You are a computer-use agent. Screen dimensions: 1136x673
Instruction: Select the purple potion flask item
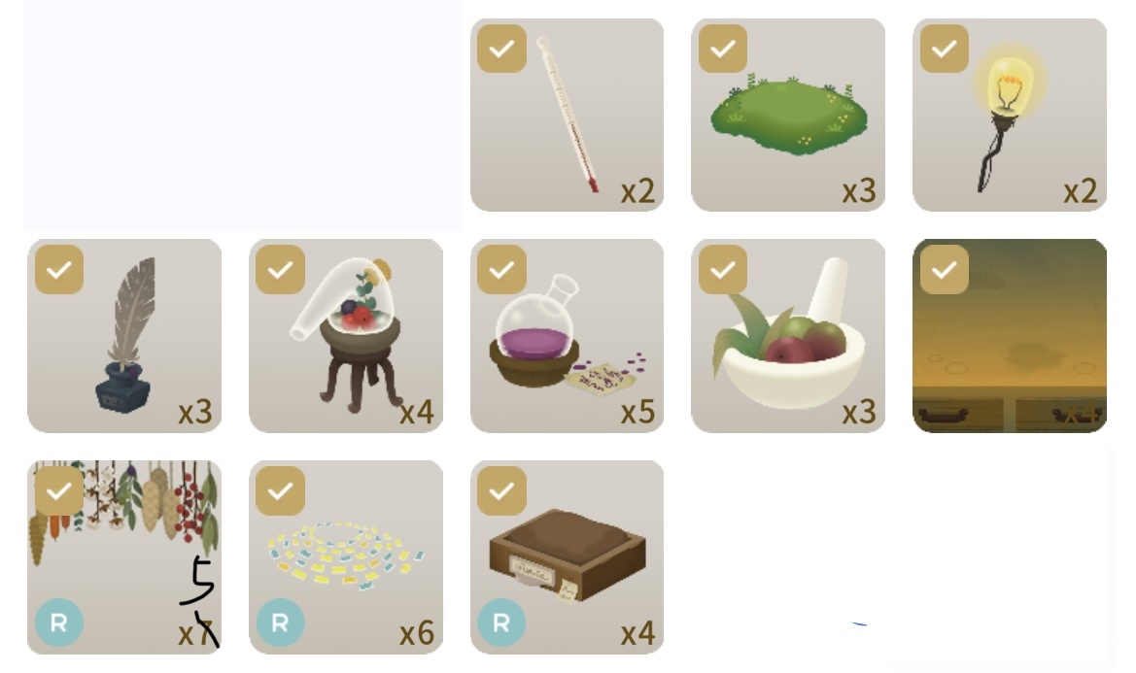click(x=567, y=336)
